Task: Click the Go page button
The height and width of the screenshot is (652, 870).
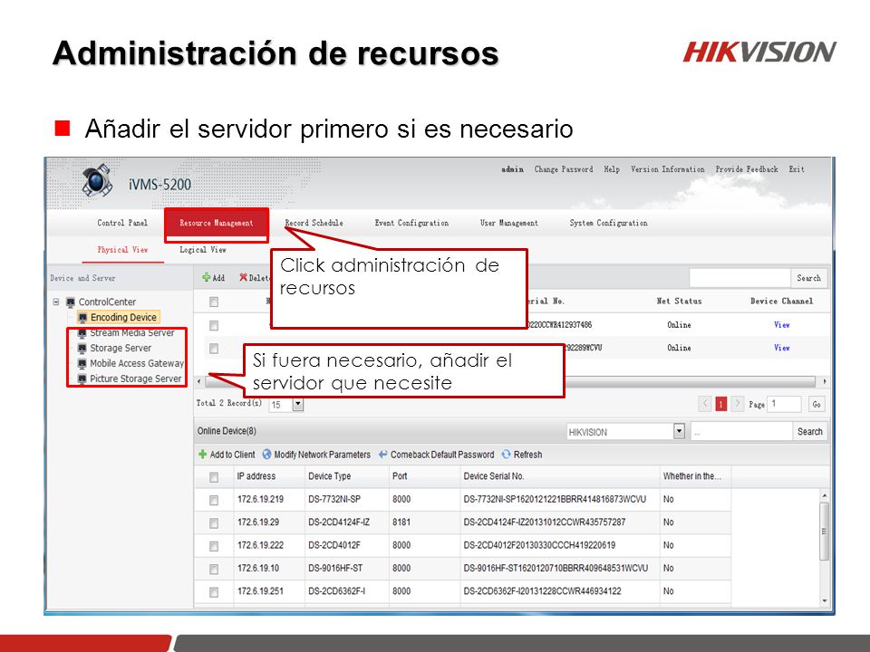Action: 817,404
